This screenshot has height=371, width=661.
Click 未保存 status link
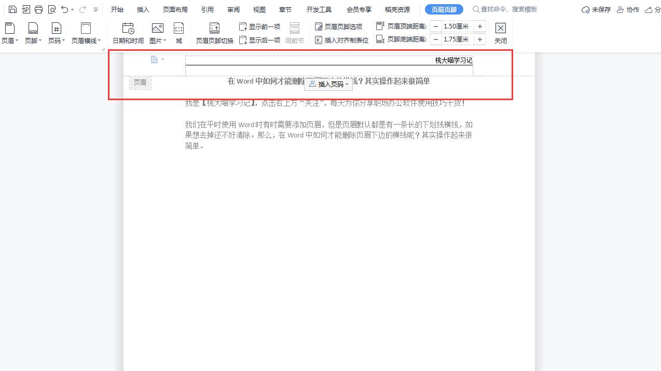click(x=596, y=9)
